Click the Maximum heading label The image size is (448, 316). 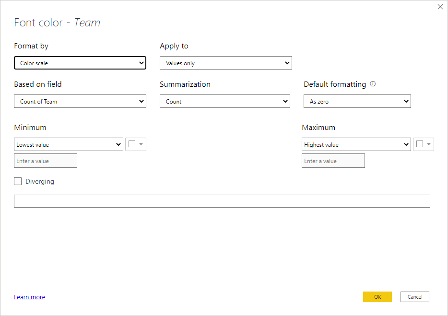318,128
